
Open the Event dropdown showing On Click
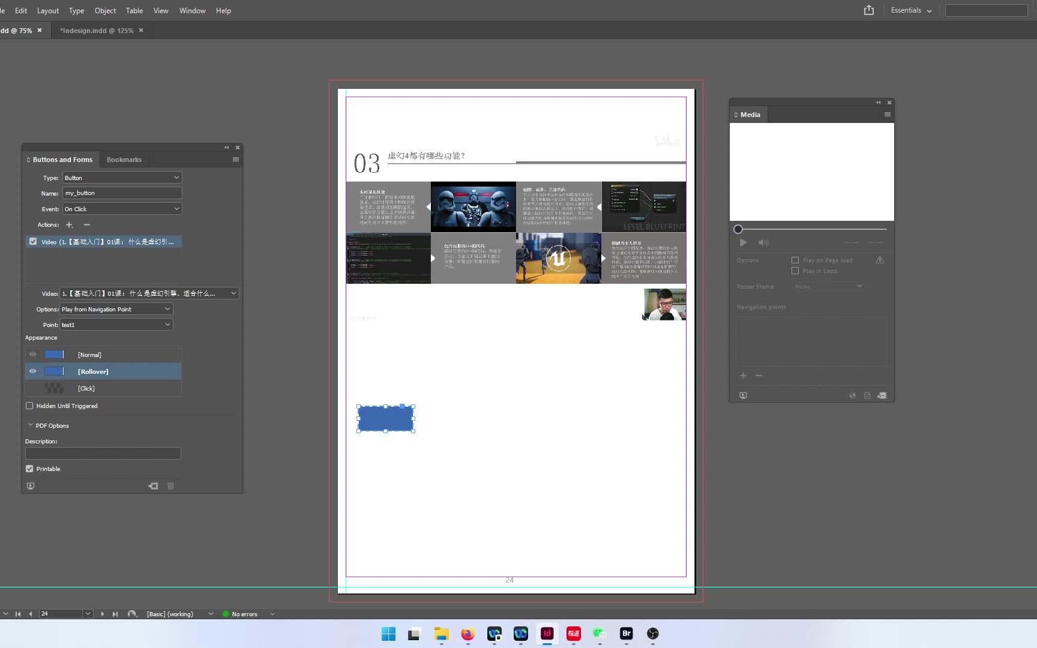(122, 209)
